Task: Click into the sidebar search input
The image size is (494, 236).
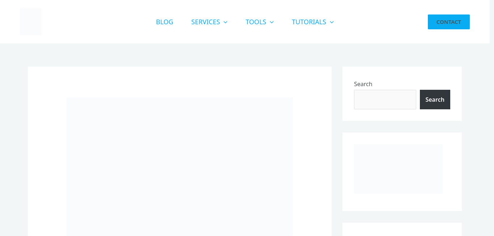Action: [x=385, y=100]
